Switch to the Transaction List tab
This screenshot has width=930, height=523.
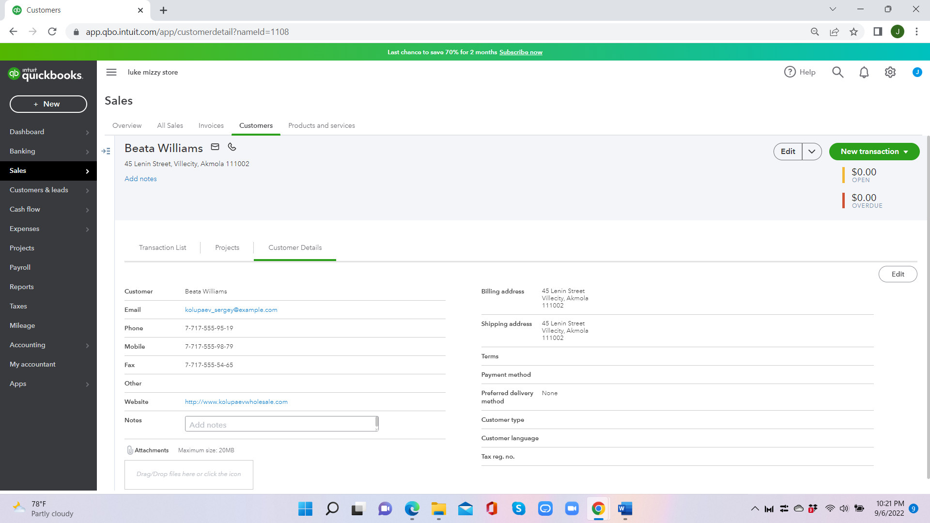[162, 247]
